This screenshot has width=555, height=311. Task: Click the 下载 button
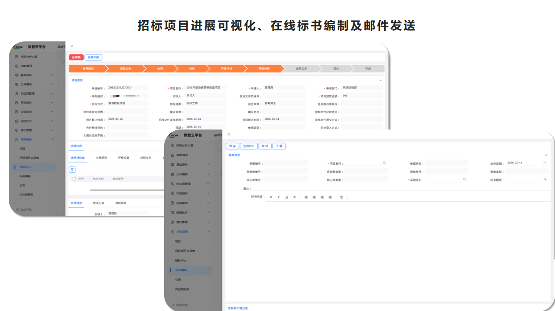(x=279, y=146)
